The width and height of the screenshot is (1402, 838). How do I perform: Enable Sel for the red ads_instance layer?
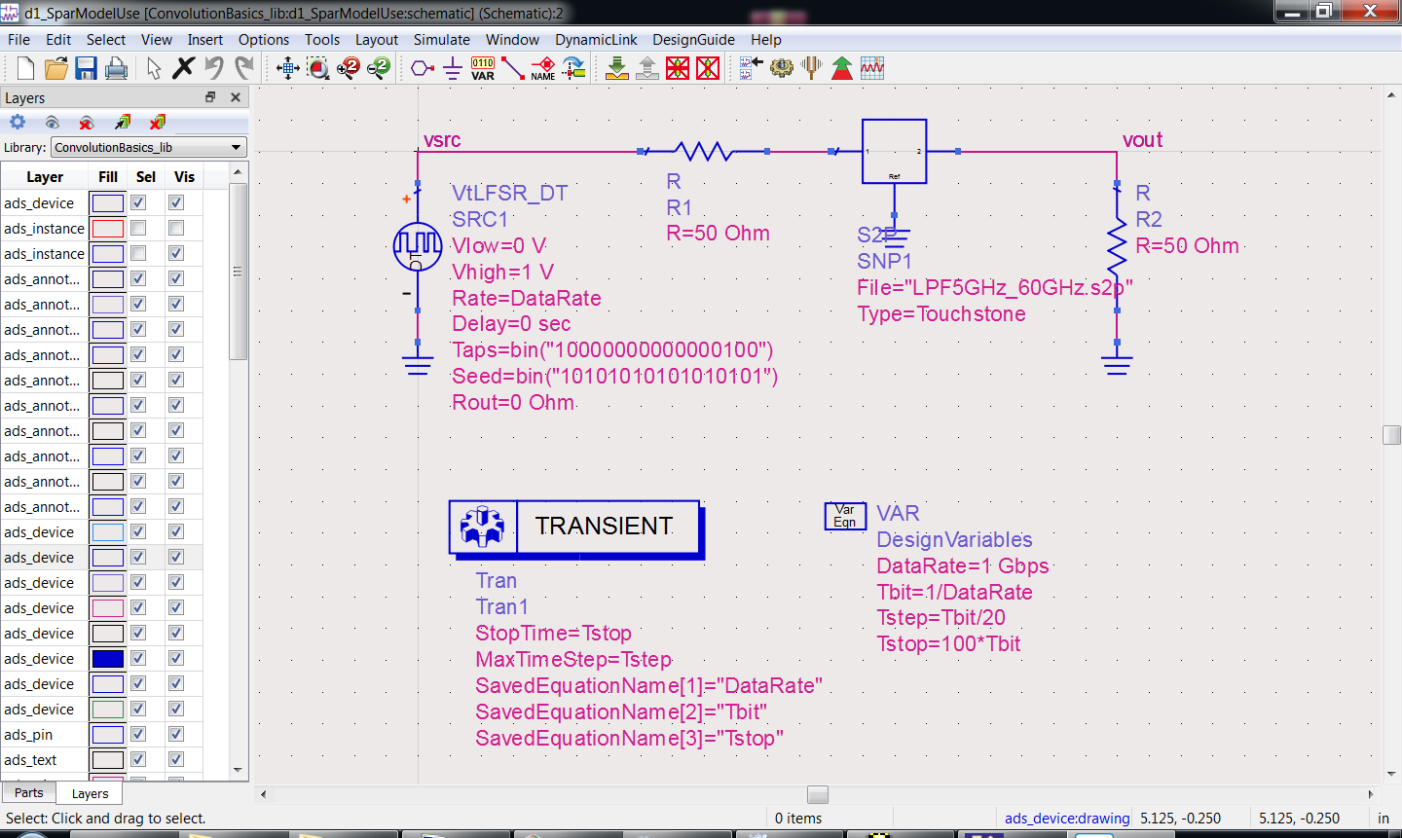click(138, 228)
